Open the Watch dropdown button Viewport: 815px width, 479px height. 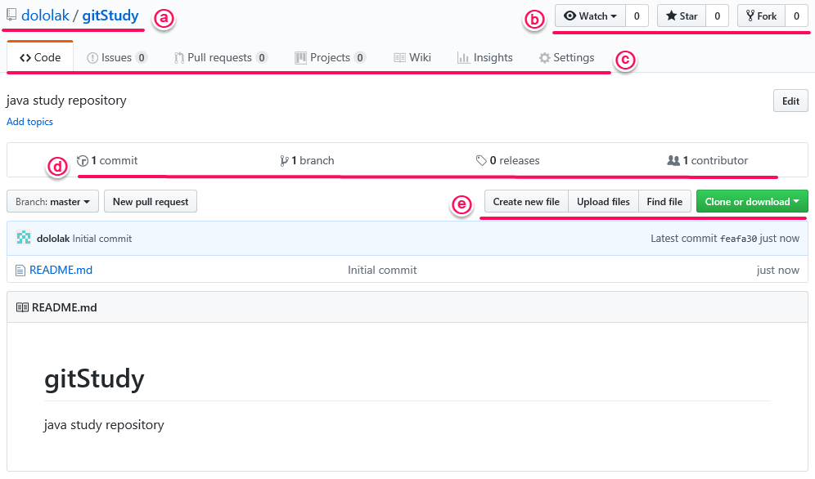[x=591, y=16]
